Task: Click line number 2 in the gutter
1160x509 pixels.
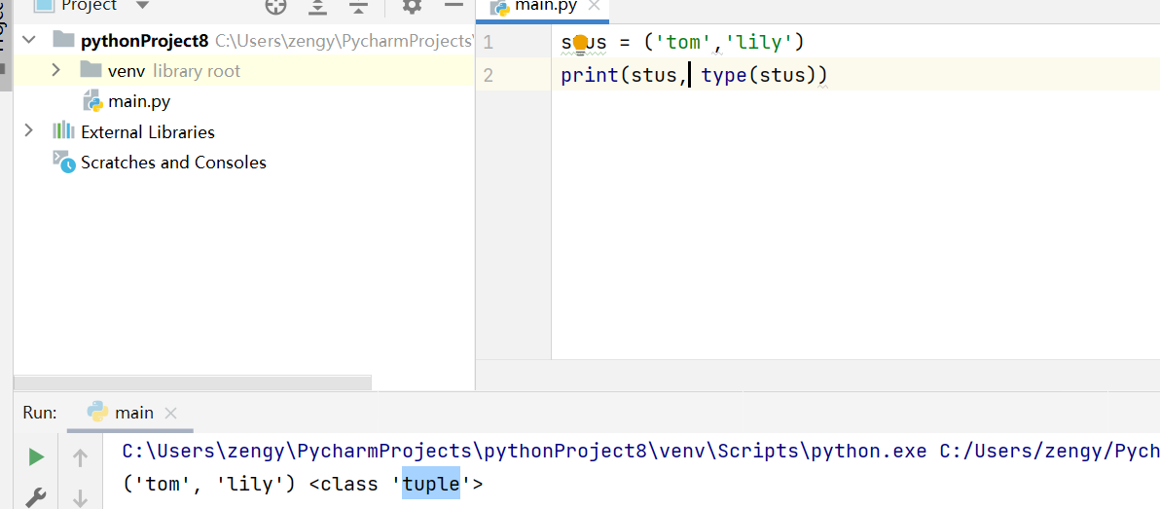Action: [x=488, y=75]
